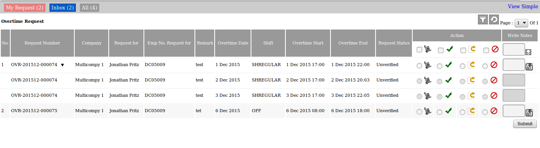Click the refresh icon beside the filter
The image size is (540, 148).
[x=494, y=20]
